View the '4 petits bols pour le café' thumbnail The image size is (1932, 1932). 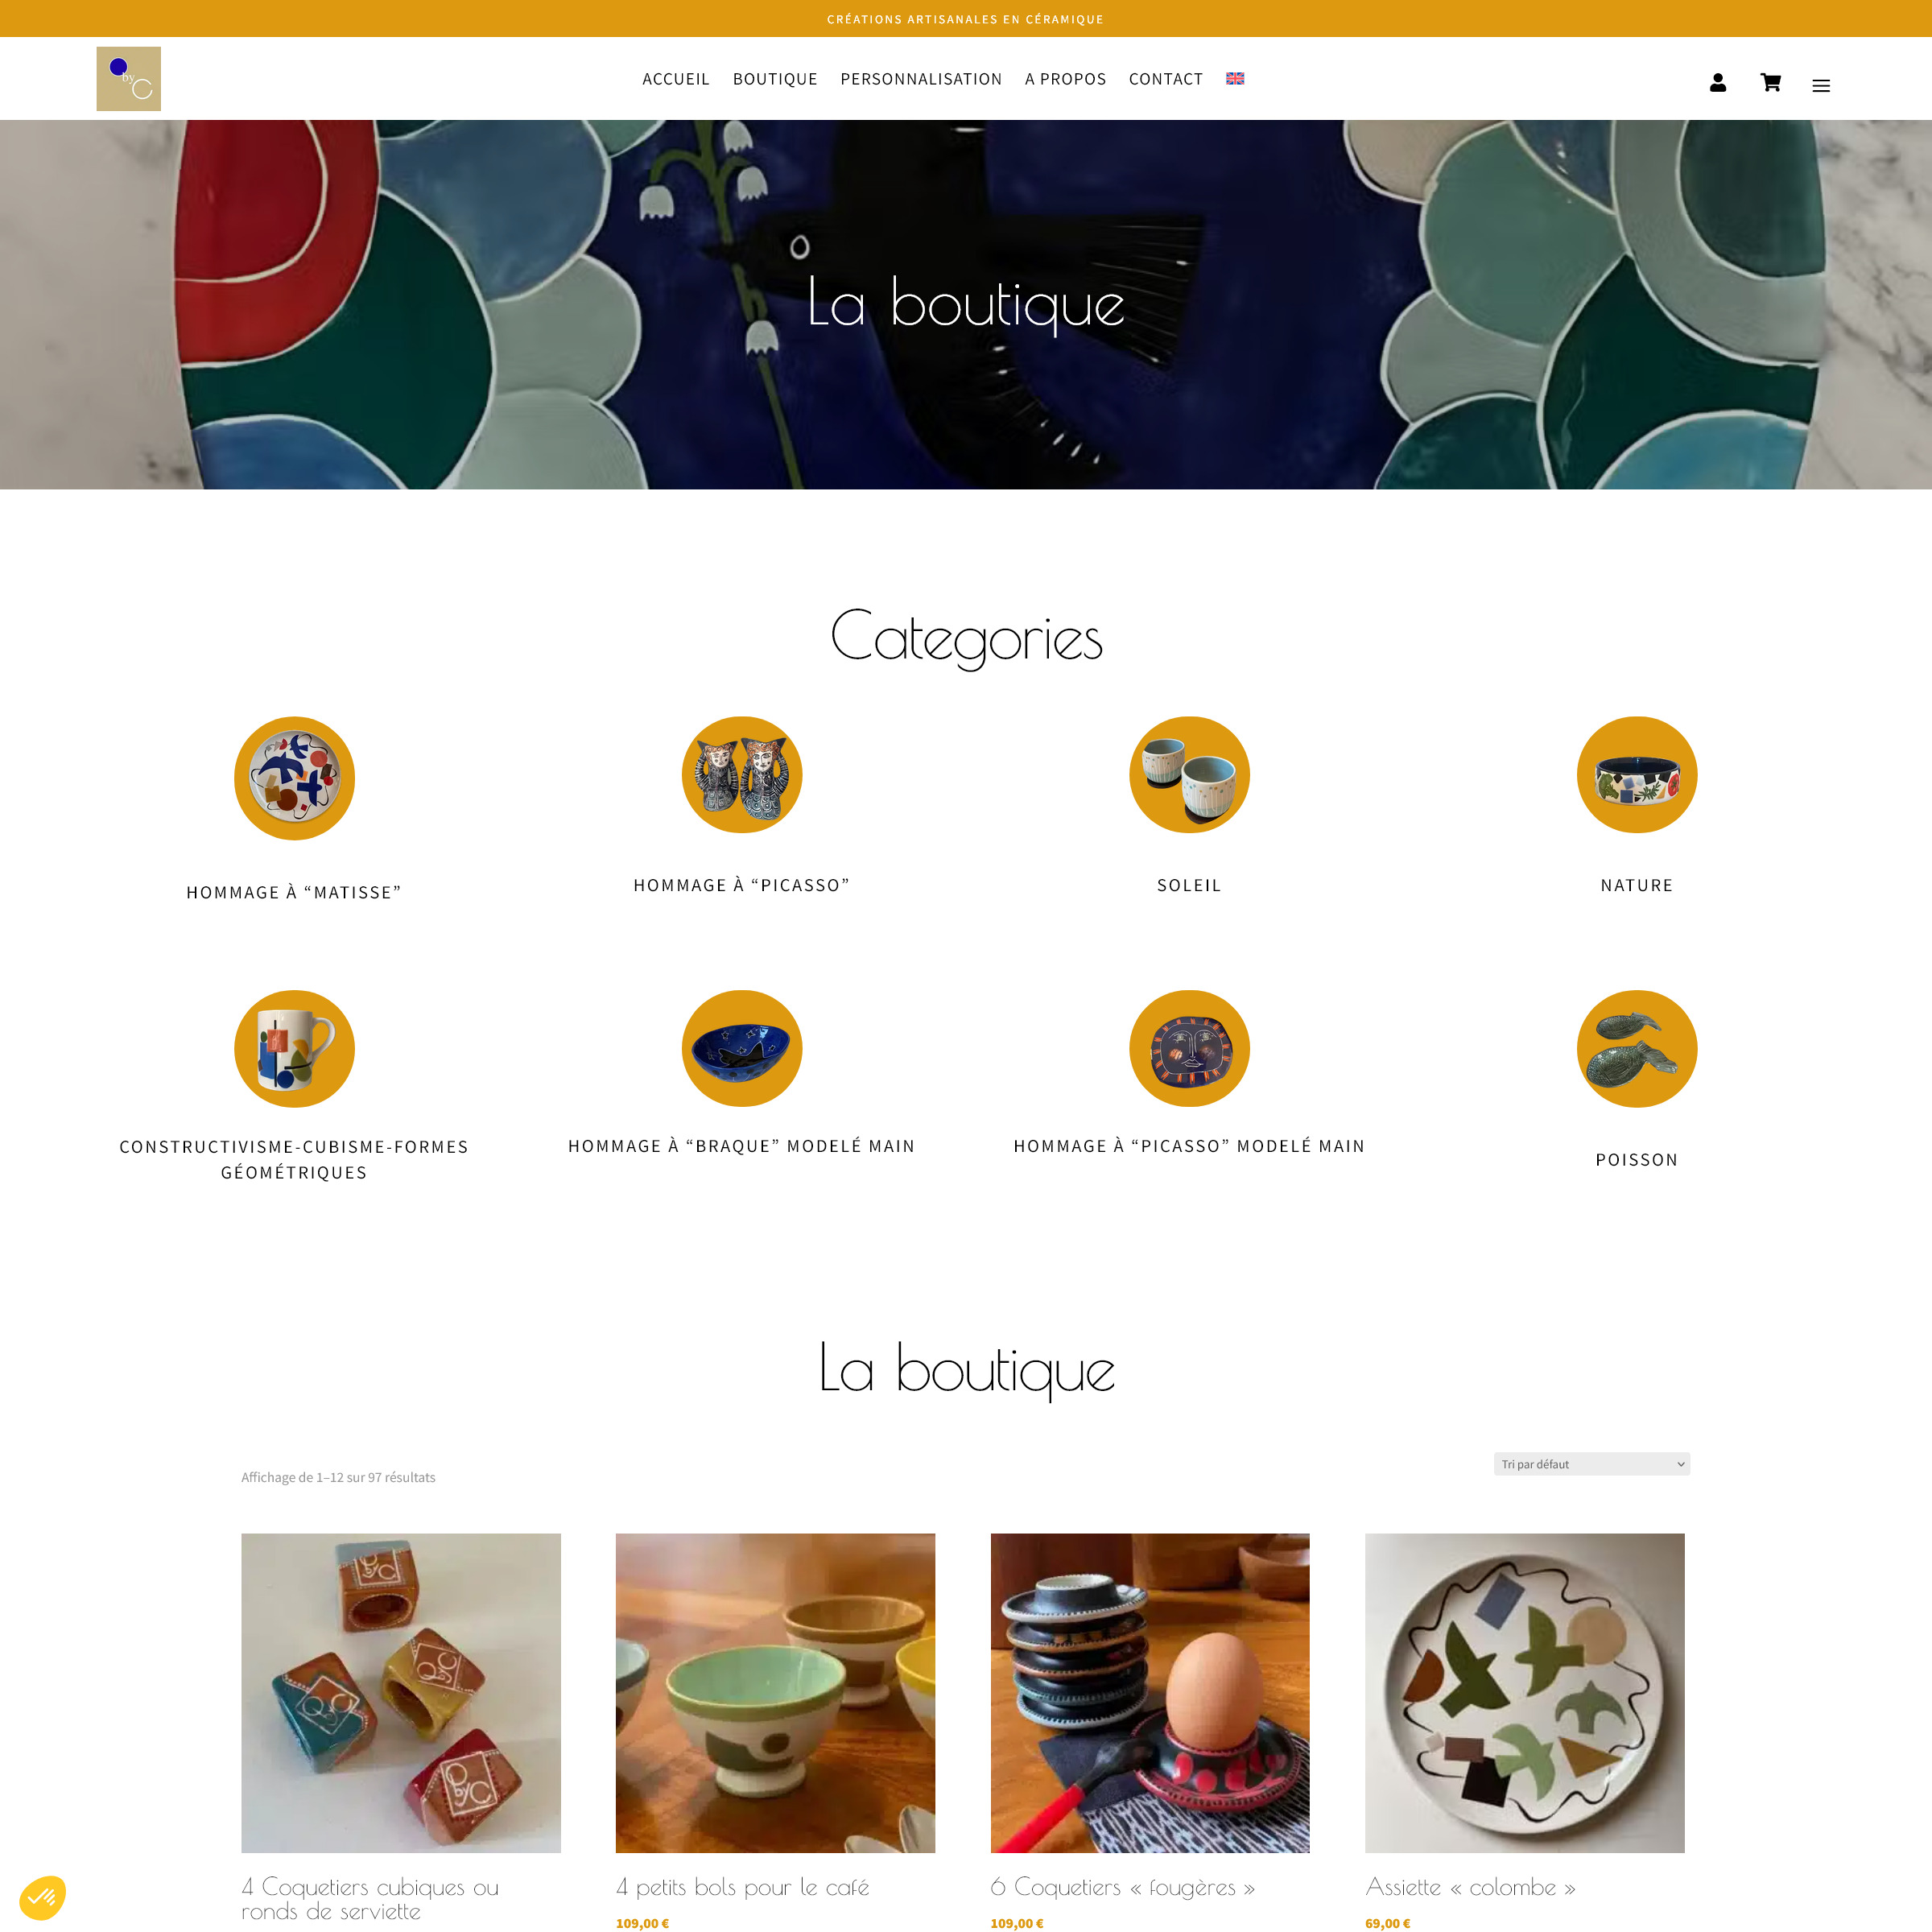(x=775, y=1693)
